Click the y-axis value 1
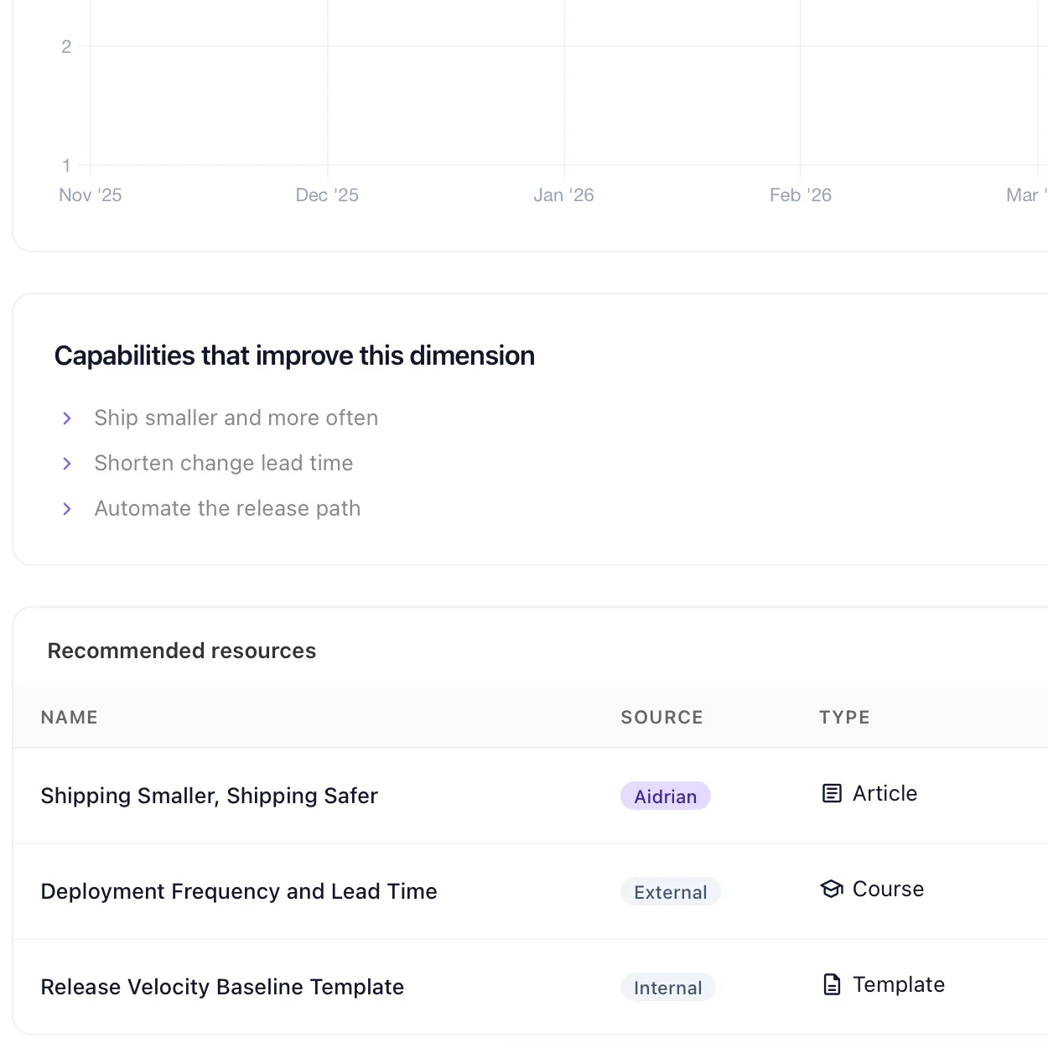Screen dimensions: 1048x1048 (x=66, y=166)
